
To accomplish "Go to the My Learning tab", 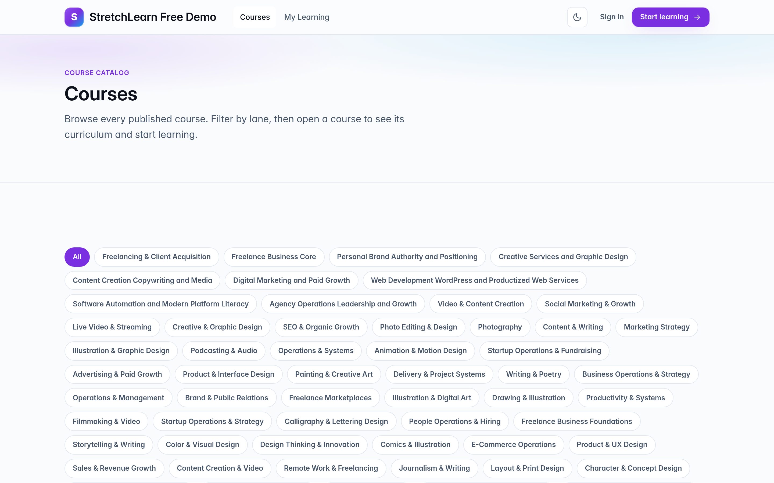I will point(306,17).
